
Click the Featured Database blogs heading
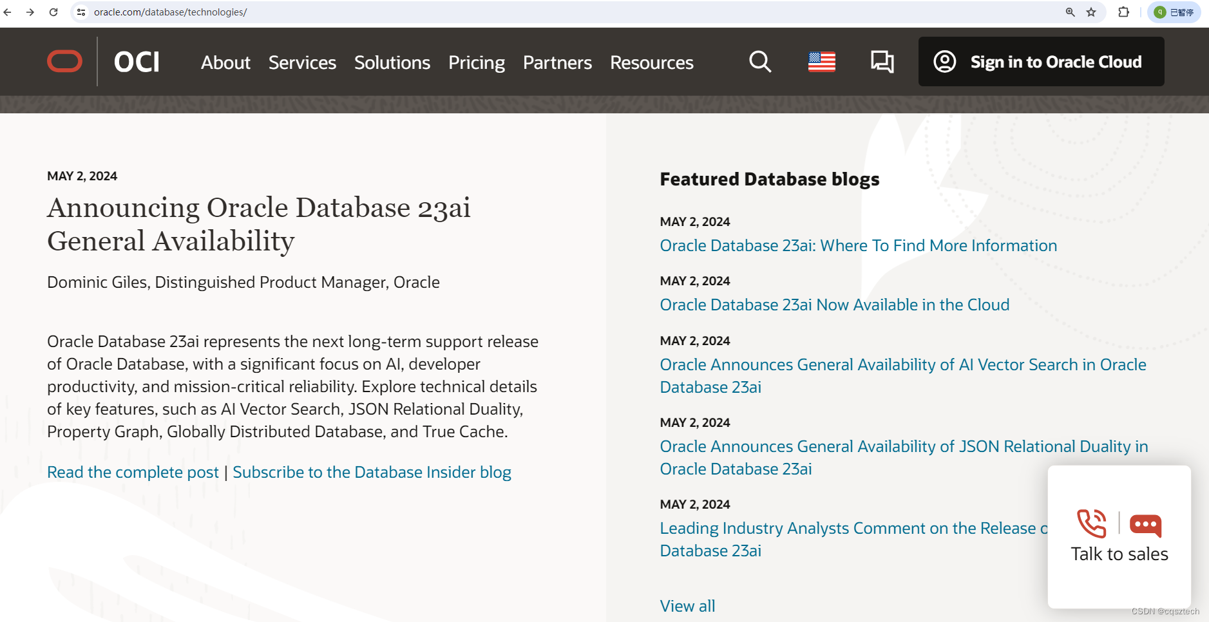coord(770,179)
